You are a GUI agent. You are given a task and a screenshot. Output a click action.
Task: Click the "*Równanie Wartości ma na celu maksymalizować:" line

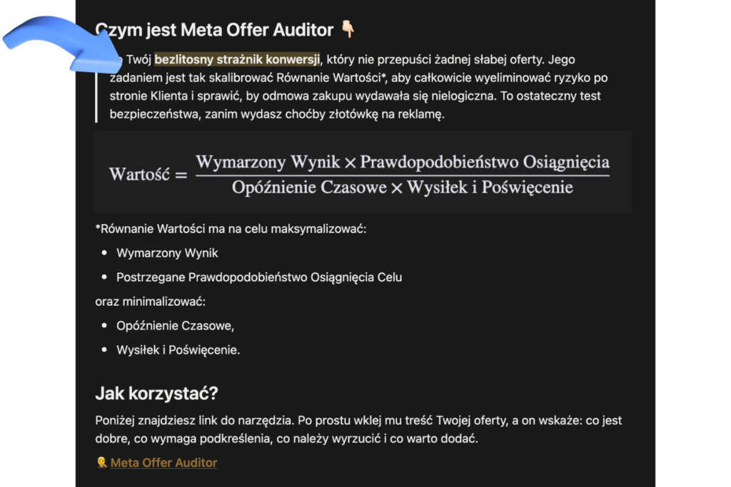pos(231,229)
